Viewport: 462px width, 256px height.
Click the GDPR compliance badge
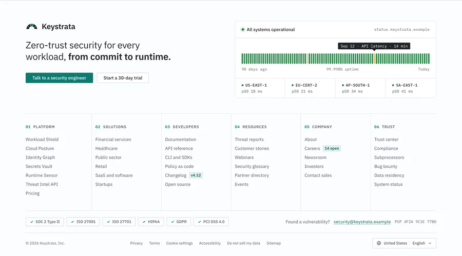(x=179, y=222)
